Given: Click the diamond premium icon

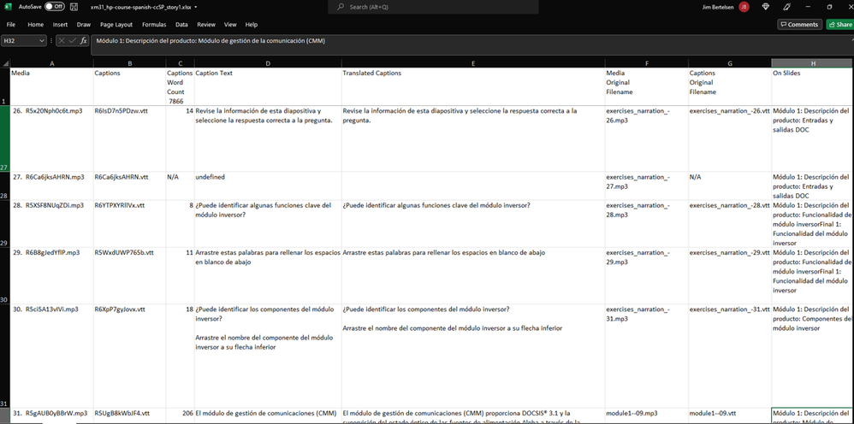Looking at the screenshot, I should pyautogui.click(x=767, y=7).
